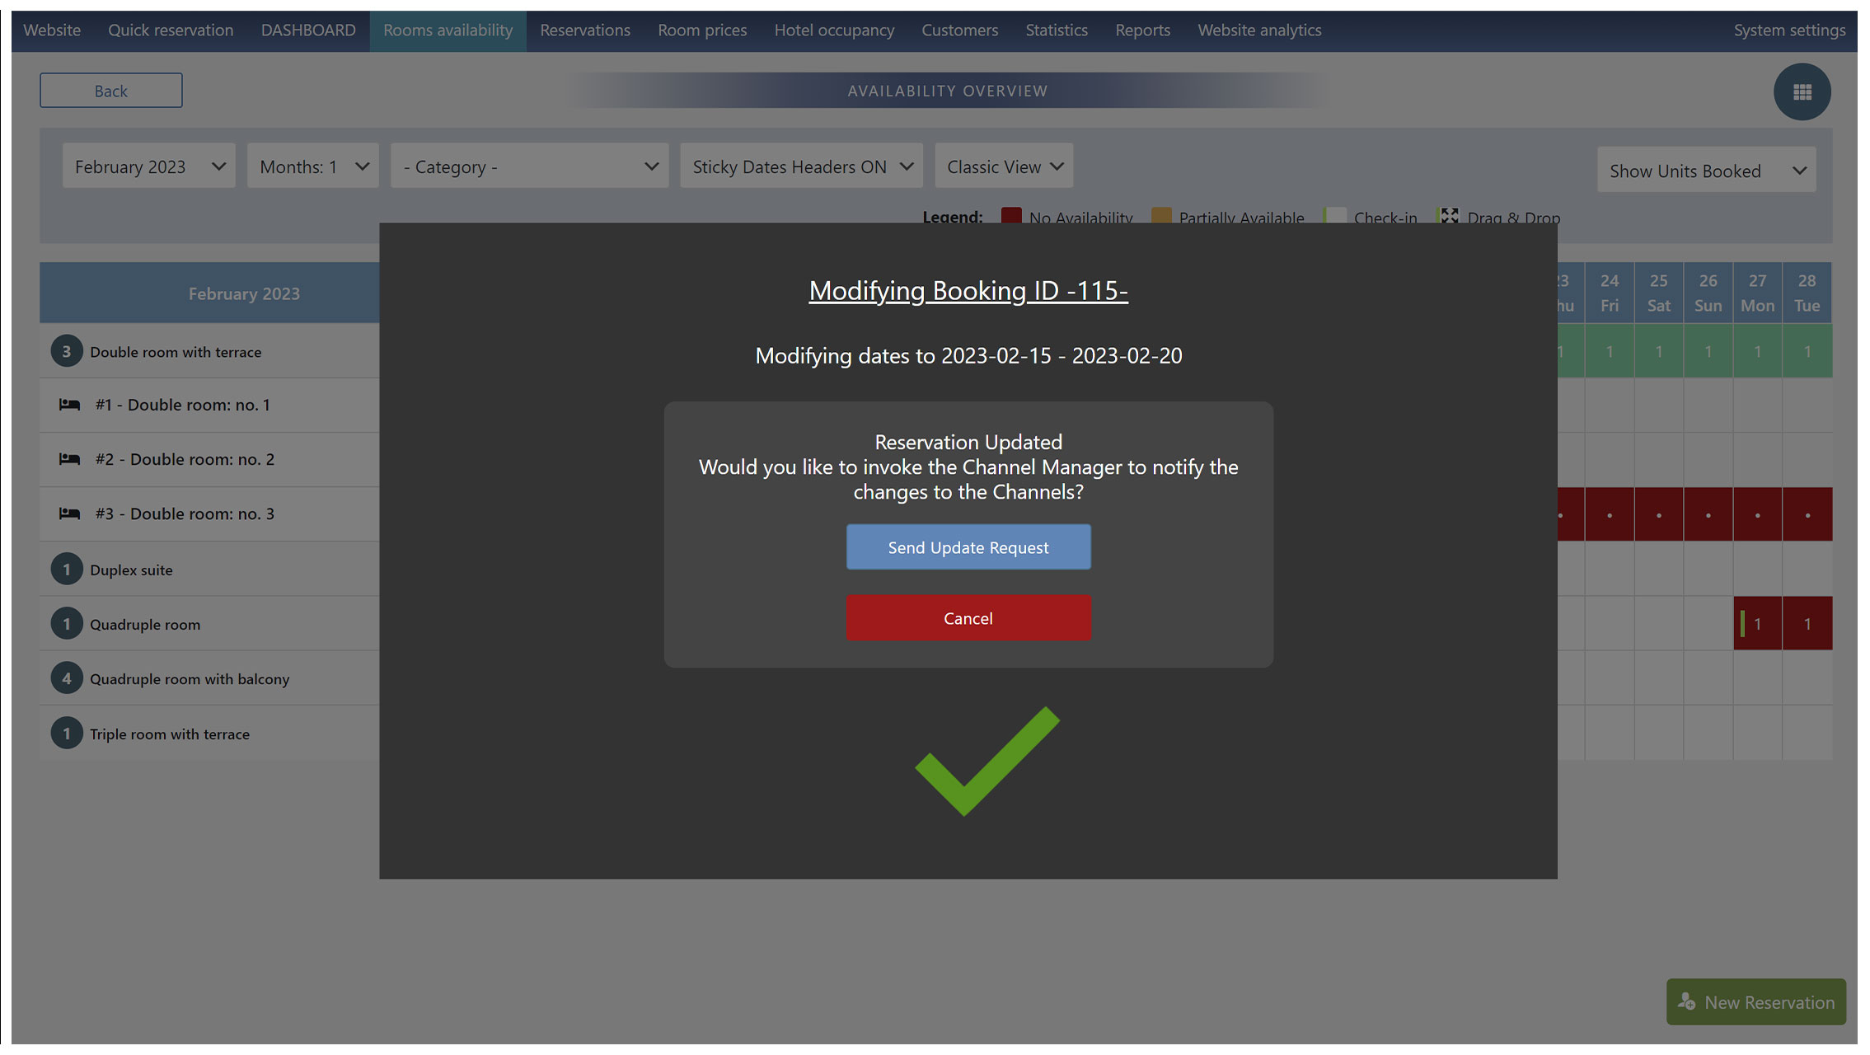Image resolution: width=1870 pixels, height=1055 pixels.
Task: Click the Partially Available orange legend swatch
Action: [1161, 216]
